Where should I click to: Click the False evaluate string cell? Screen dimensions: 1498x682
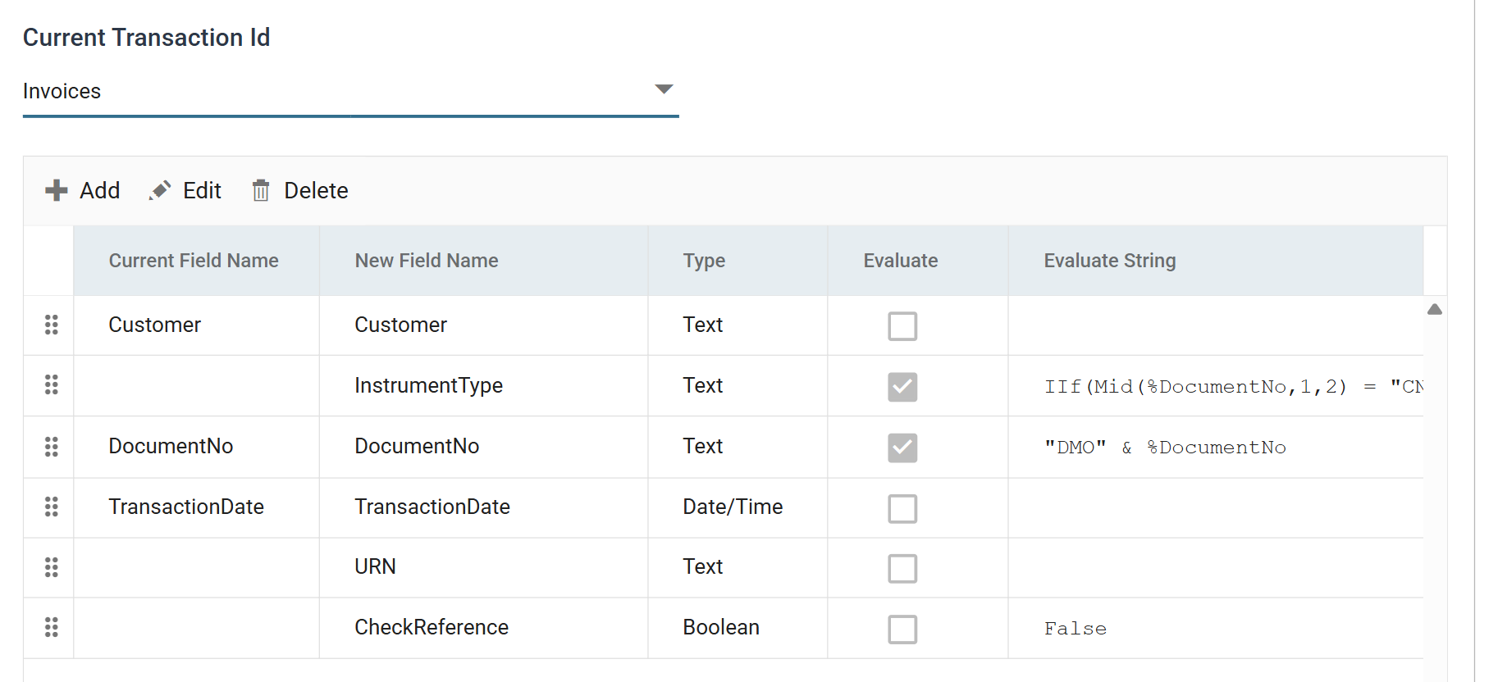tap(1216, 628)
